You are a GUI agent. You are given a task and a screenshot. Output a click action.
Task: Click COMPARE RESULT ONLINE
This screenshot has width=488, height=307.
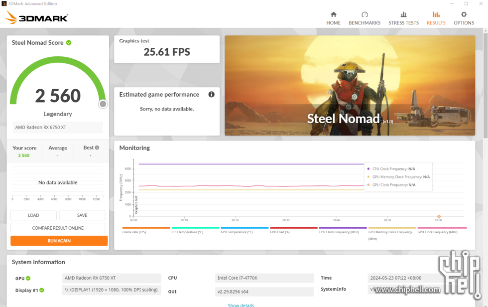coord(58,228)
